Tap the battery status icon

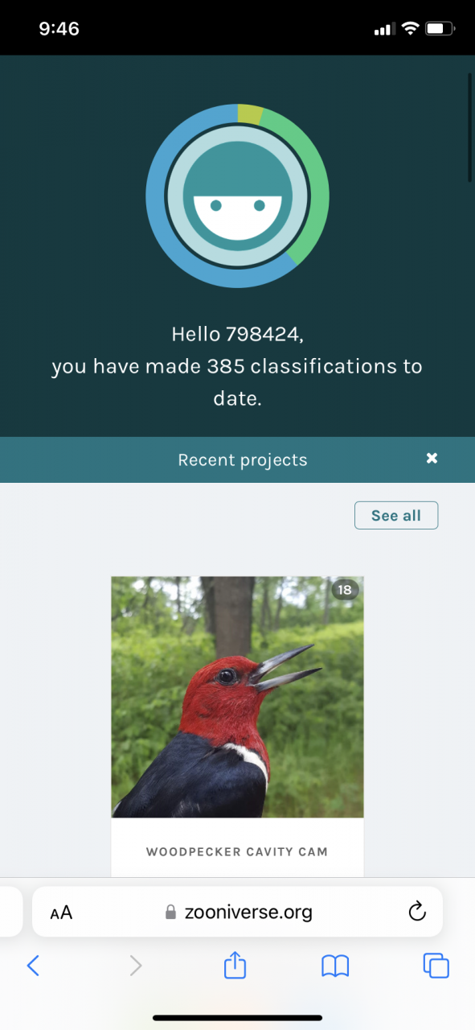tap(440, 29)
